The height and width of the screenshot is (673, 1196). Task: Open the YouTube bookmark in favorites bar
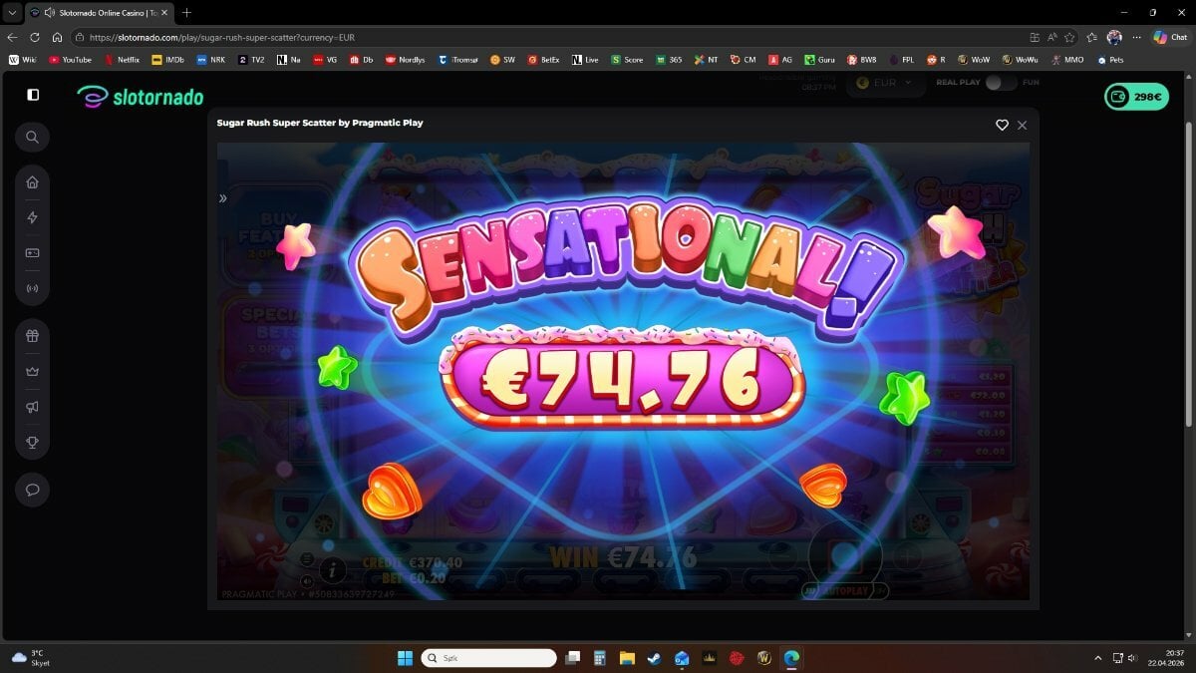(x=70, y=60)
